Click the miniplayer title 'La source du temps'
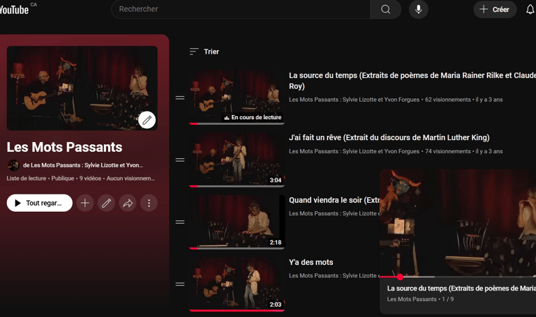Screen dimensions: 536x317 [461, 288]
